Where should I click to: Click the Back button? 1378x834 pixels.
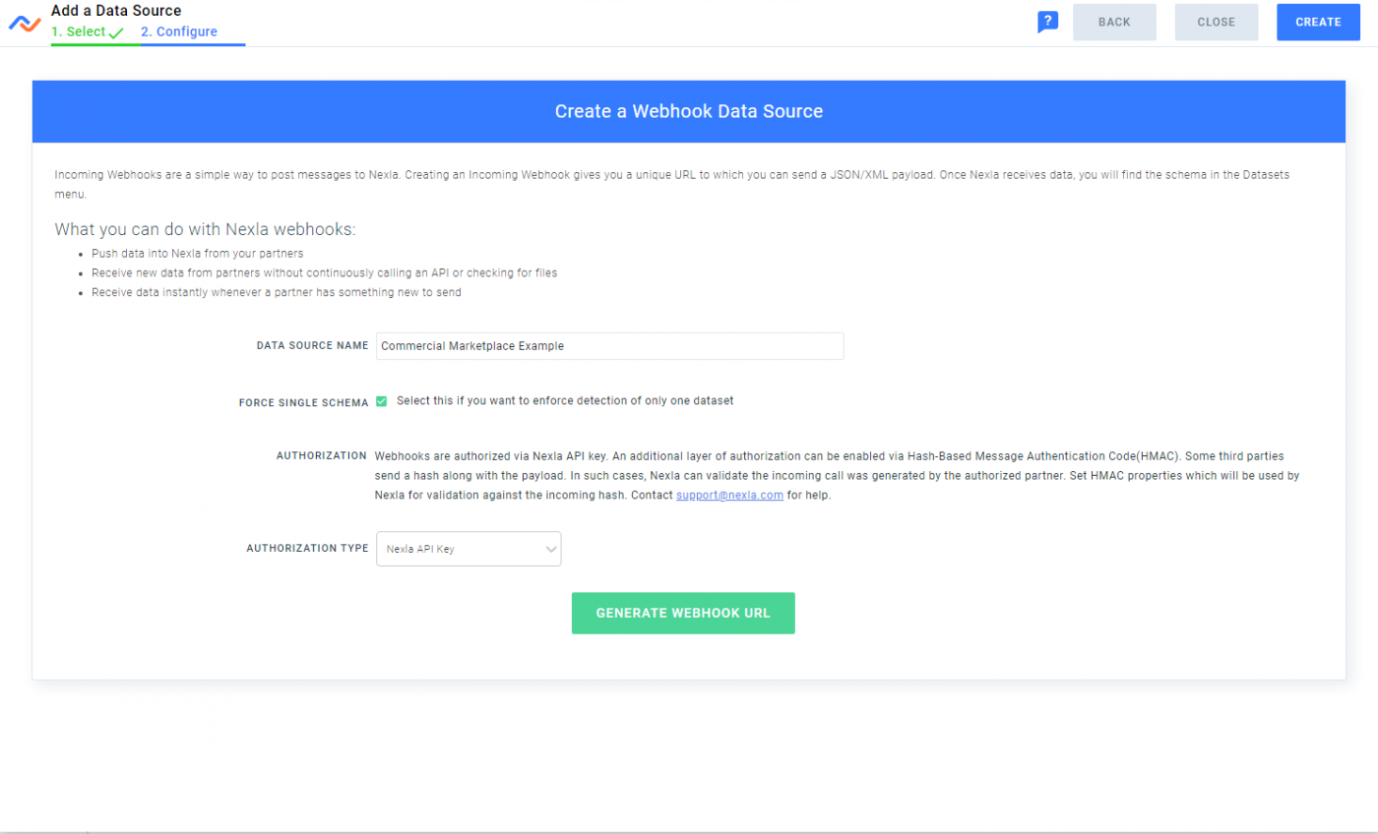1114,22
